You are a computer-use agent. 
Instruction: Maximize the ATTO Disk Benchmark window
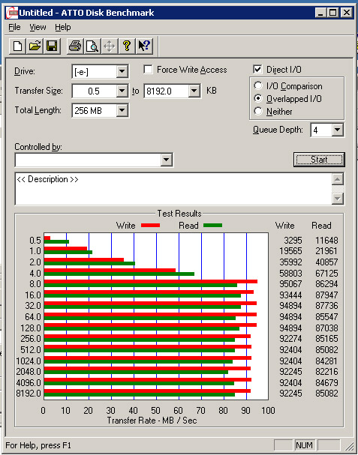coord(332,13)
